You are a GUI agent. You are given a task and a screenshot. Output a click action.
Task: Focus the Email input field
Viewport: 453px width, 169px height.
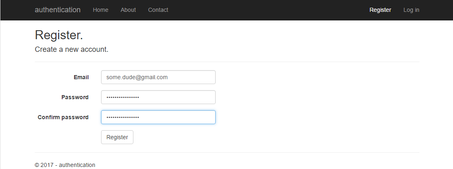(x=158, y=77)
